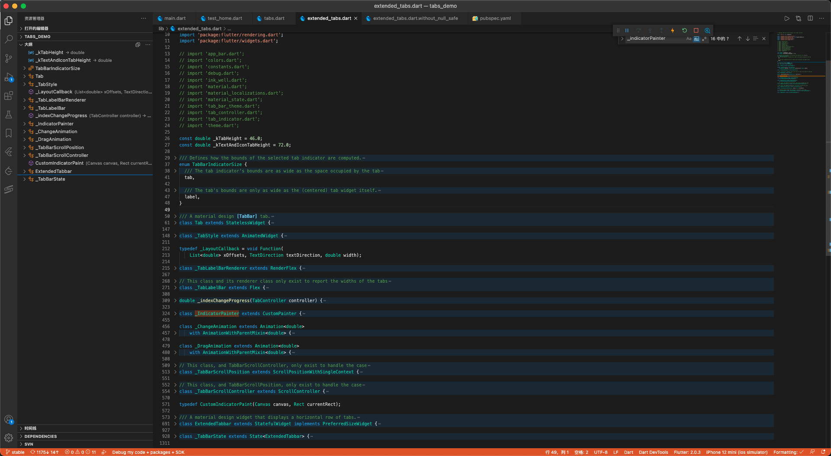The image size is (831, 456).
Task: Change the Dart language mode
Action: (x=628, y=452)
